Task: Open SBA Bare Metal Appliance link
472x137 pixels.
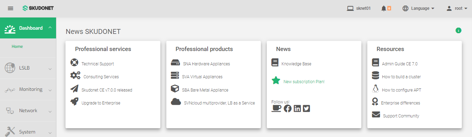Action: tap(205, 90)
